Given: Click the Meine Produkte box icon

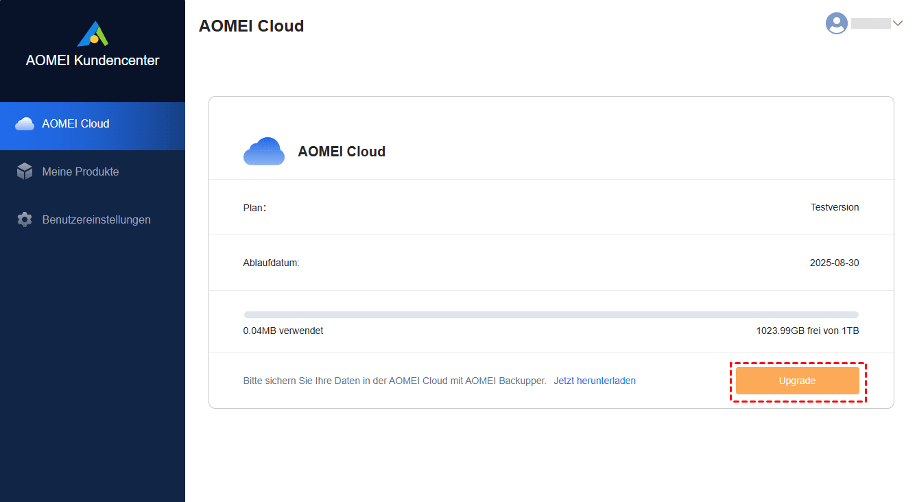Looking at the screenshot, I should 25,172.
